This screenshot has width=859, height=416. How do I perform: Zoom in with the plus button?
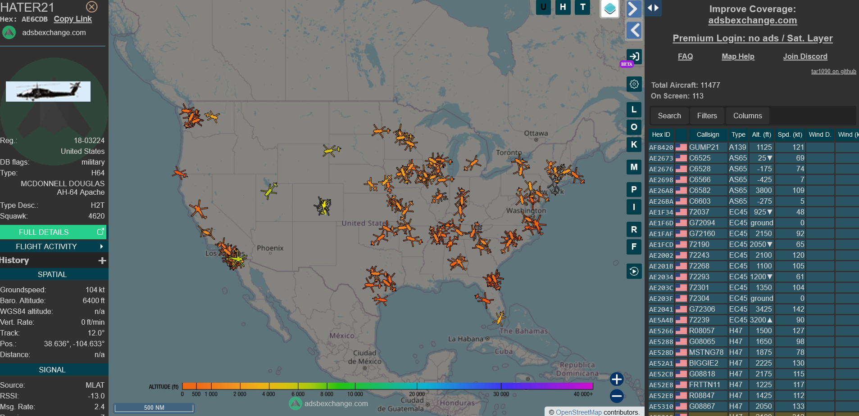[617, 379]
